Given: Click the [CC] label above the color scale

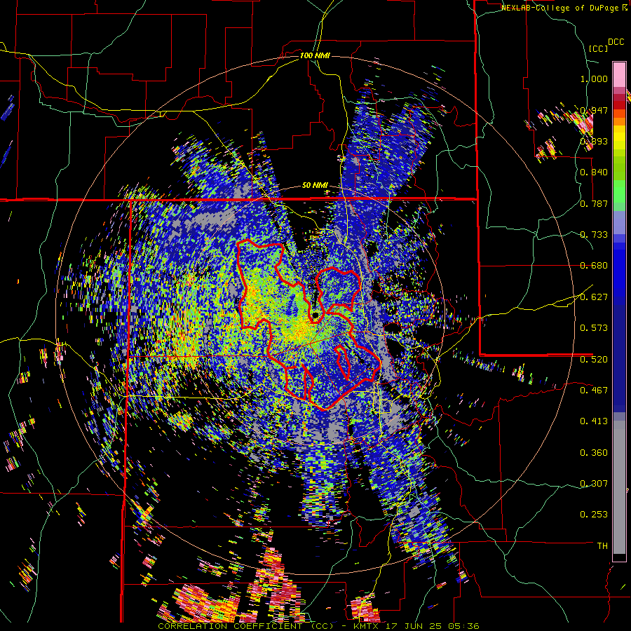Looking at the screenshot, I should [599, 48].
